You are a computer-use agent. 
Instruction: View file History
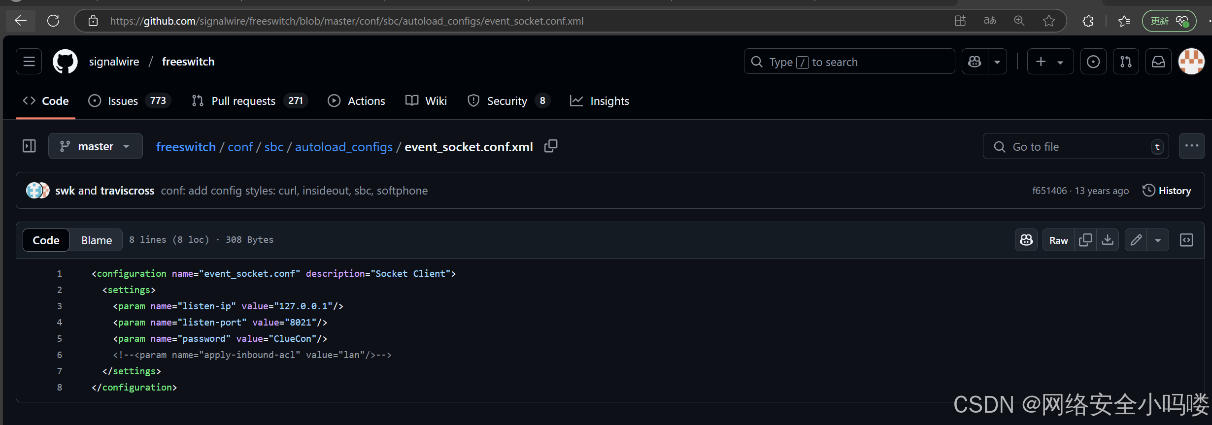pos(1167,191)
